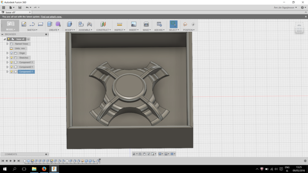308x173 pixels.
Task: Choose the Pan hand tool
Action: 144,154
